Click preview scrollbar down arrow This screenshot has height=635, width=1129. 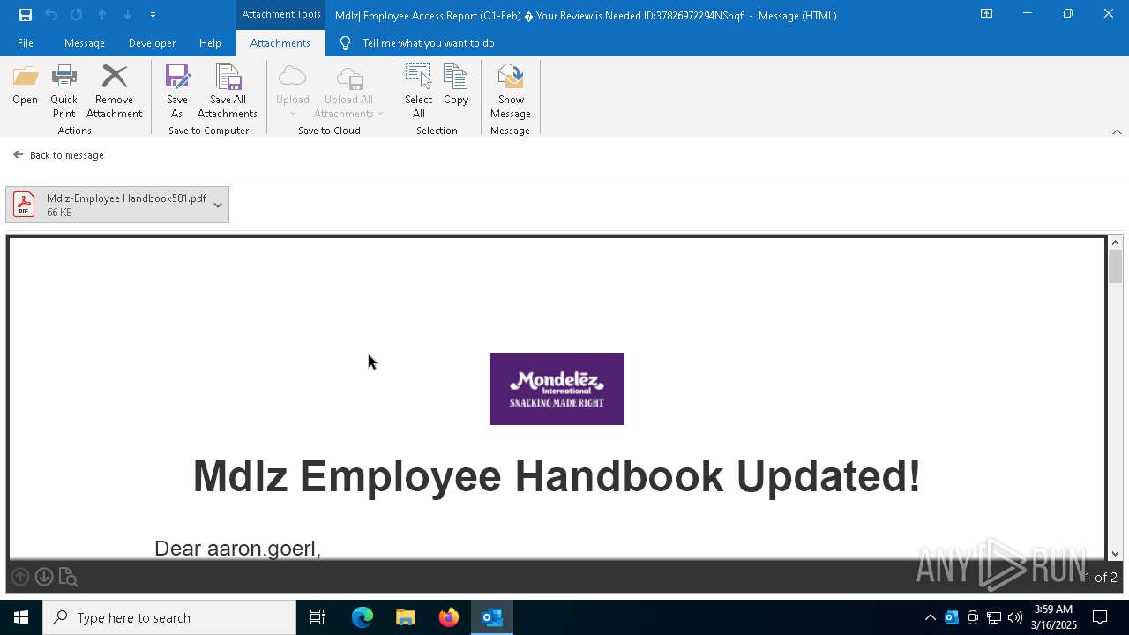pyautogui.click(x=1116, y=554)
